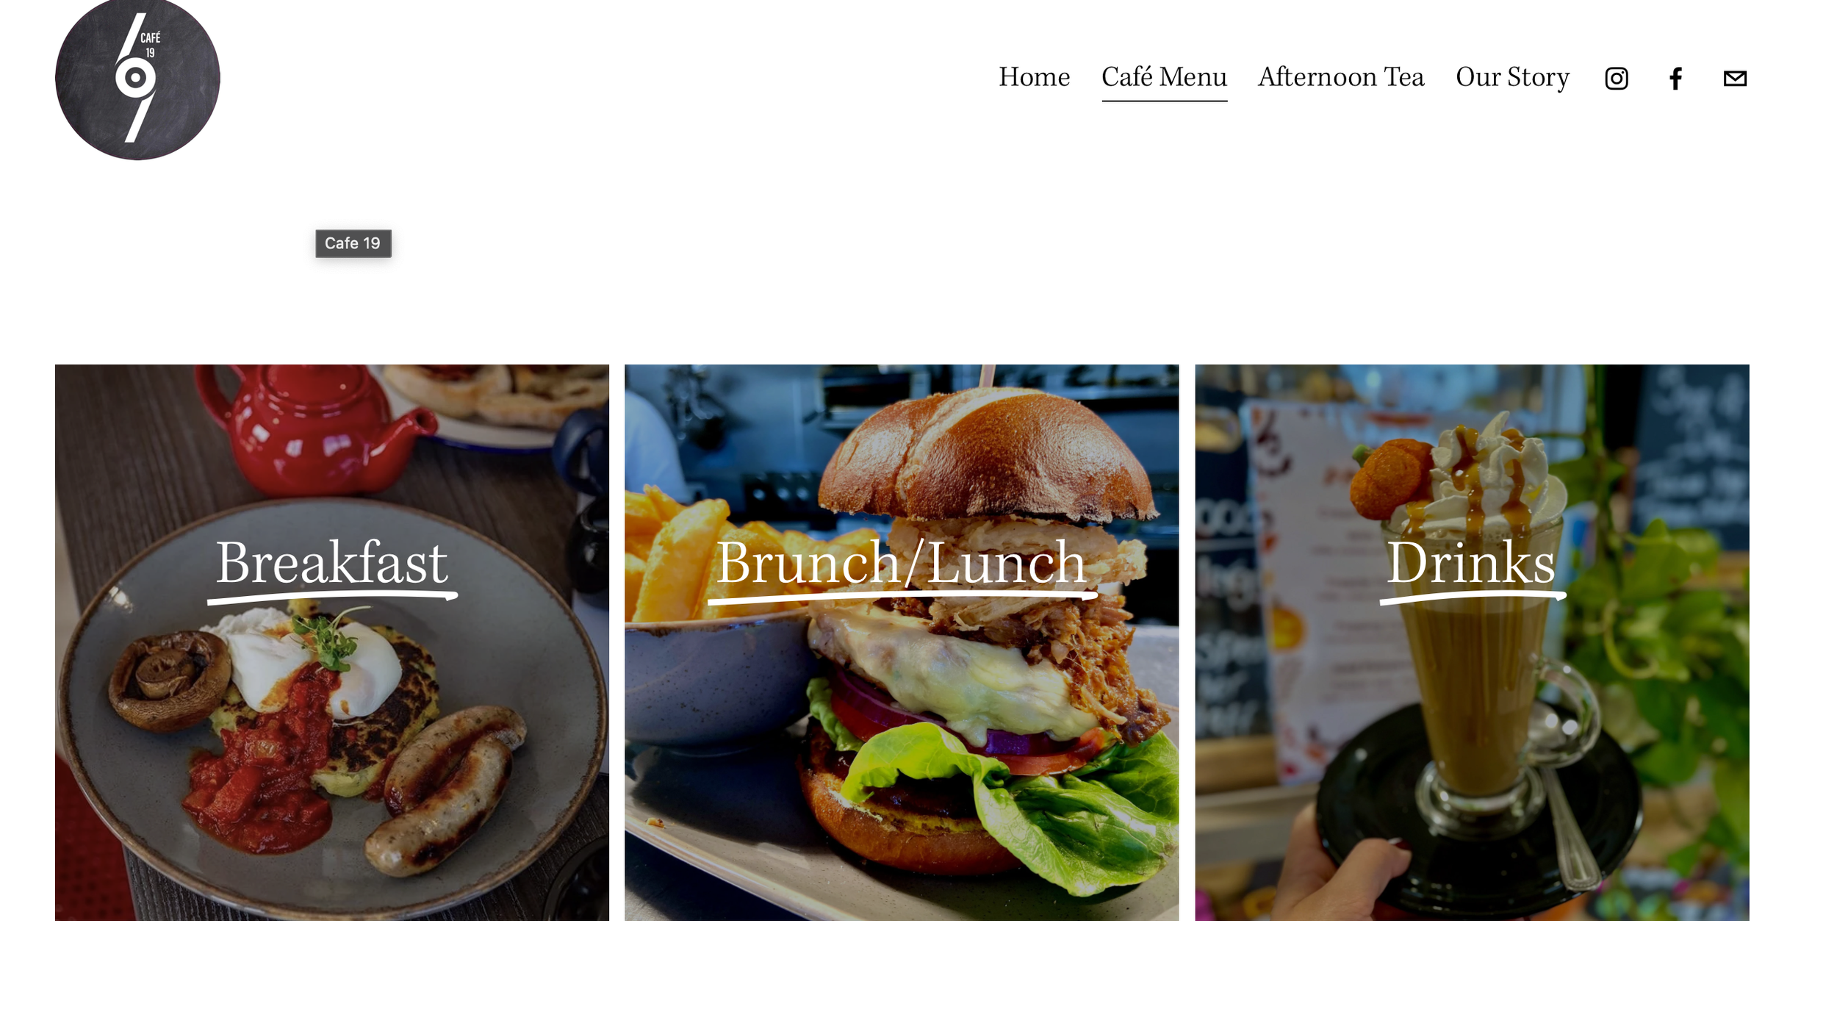Open the Afternoon Tea page
The image size is (1837, 1034).
[x=1341, y=77]
